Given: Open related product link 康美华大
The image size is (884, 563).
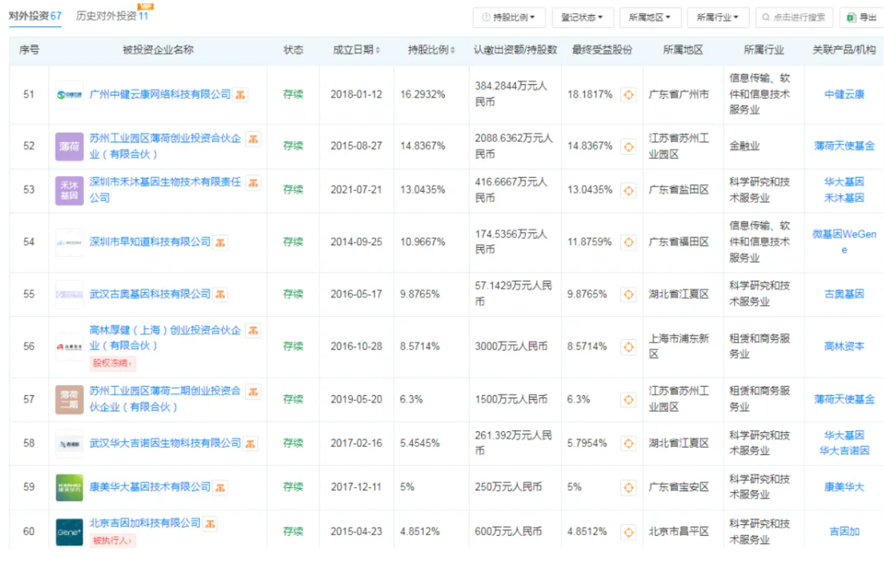Looking at the screenshot, I should [844, 487].
